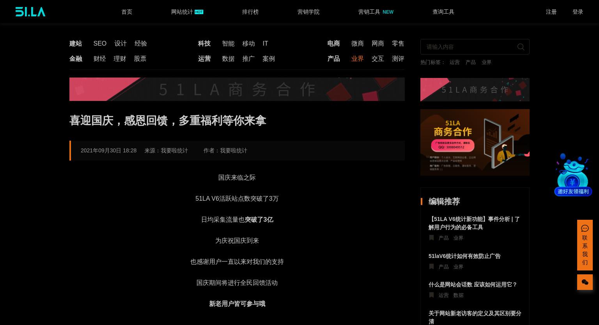The width and height of the screenshot is (599, 325).
Task: Open the IT category
Action: click(265, 43)
